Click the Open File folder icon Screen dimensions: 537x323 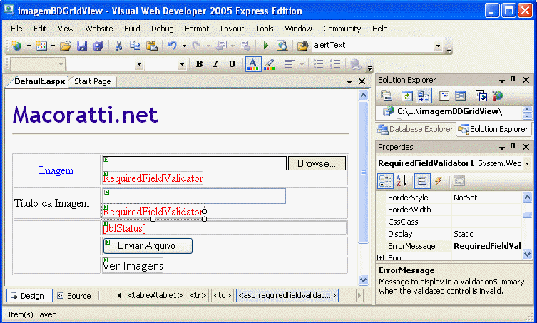click(66, 46)
